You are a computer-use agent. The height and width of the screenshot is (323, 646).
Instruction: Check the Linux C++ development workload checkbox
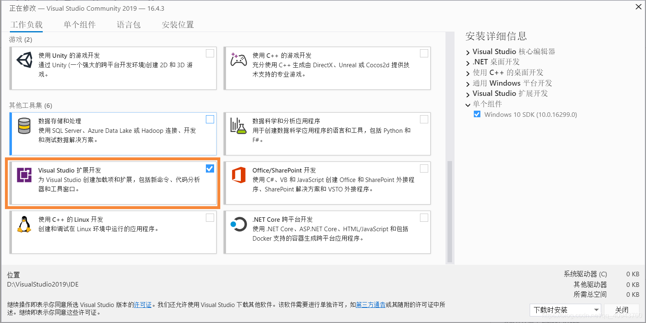[210, 218]
